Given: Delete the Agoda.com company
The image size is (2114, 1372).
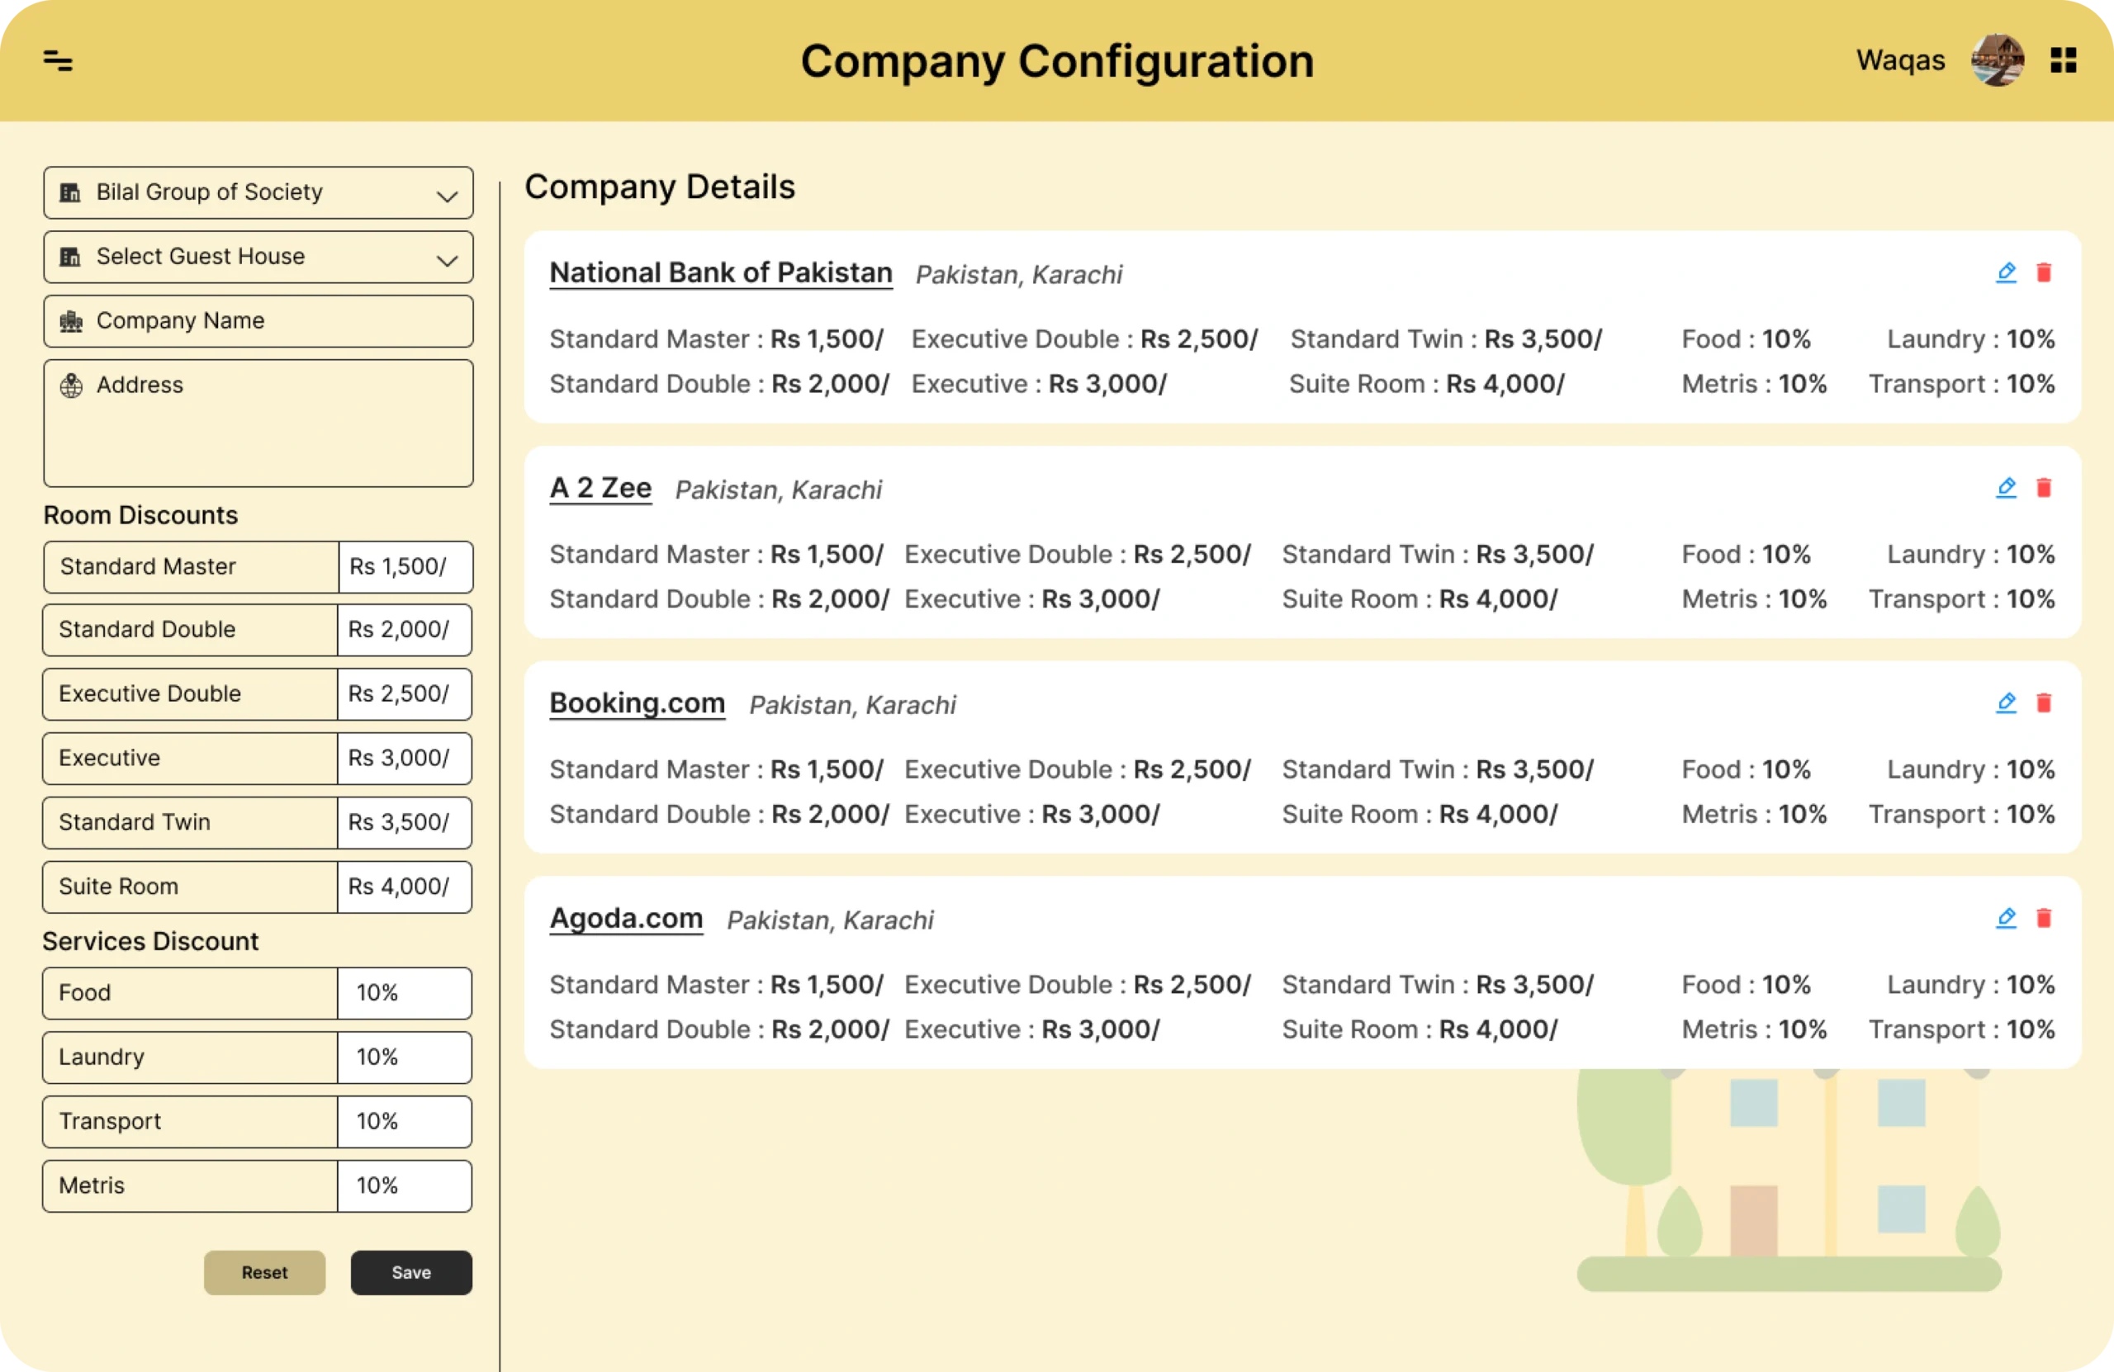Looking at the screenshot, I should tap(2044, 917).
